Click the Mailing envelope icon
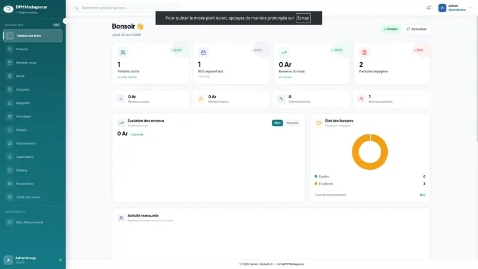This screenshot has height=269, width=478. pos(10,170)
